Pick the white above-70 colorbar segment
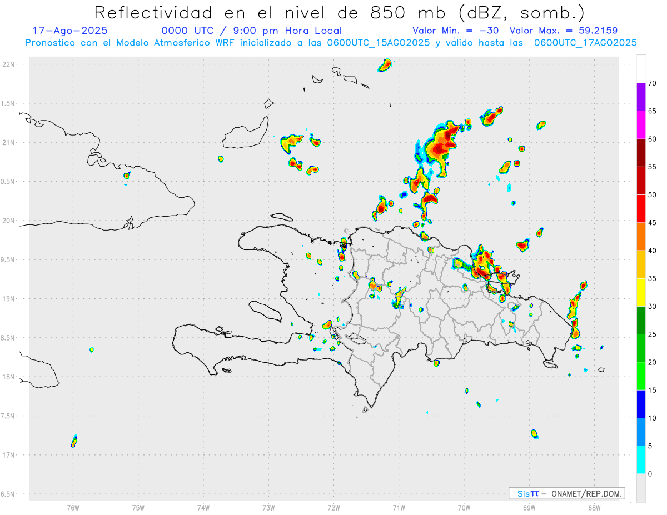667x515 pixels. (641, 69)
